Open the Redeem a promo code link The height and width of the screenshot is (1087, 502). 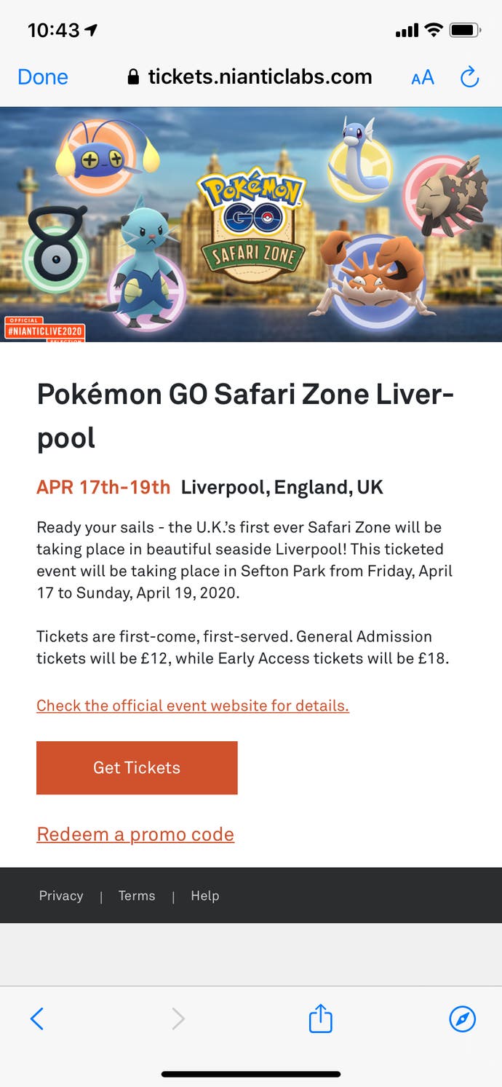(x=135, y=834)
